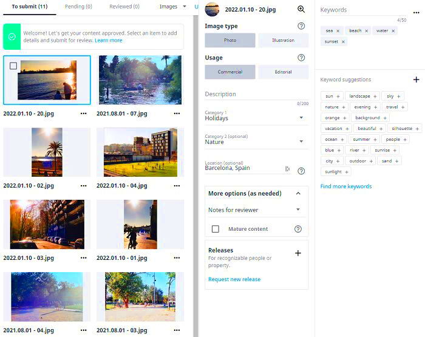Follow the Learn more link
Viewport: 425px width, 337px height.
[109, 41]
